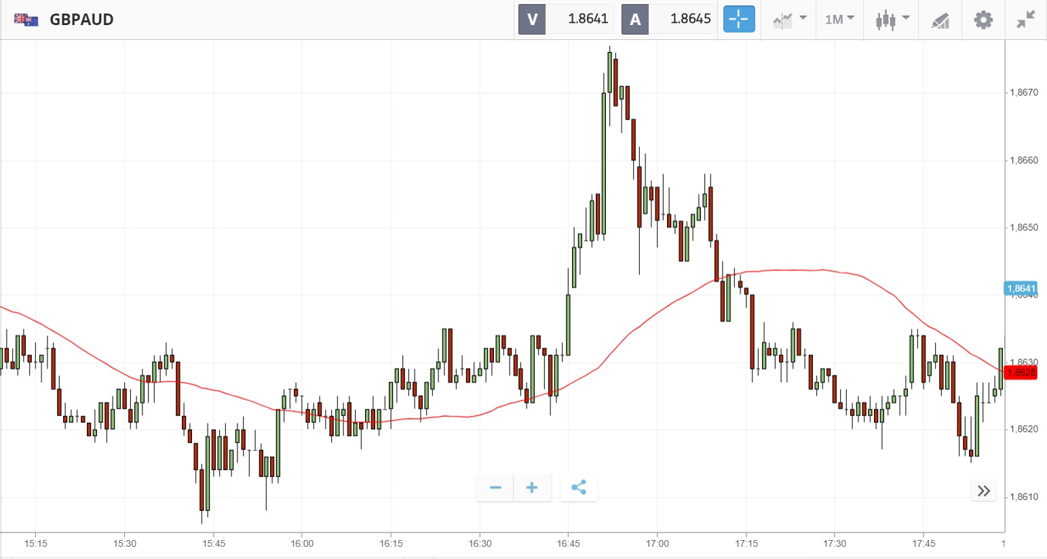The image size is (1047, 559).
Task: Open the drawing tools and indicators
Action: click(940, 20)
